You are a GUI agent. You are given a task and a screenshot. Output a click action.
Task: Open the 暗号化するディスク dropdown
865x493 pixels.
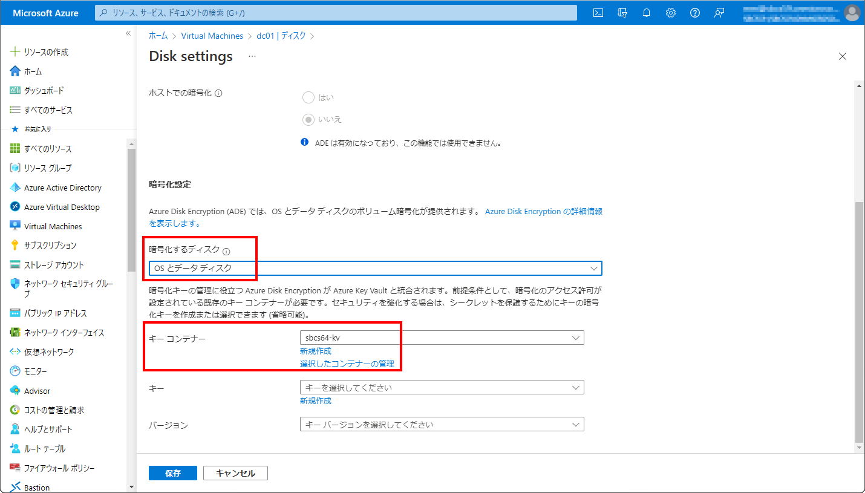376,268
